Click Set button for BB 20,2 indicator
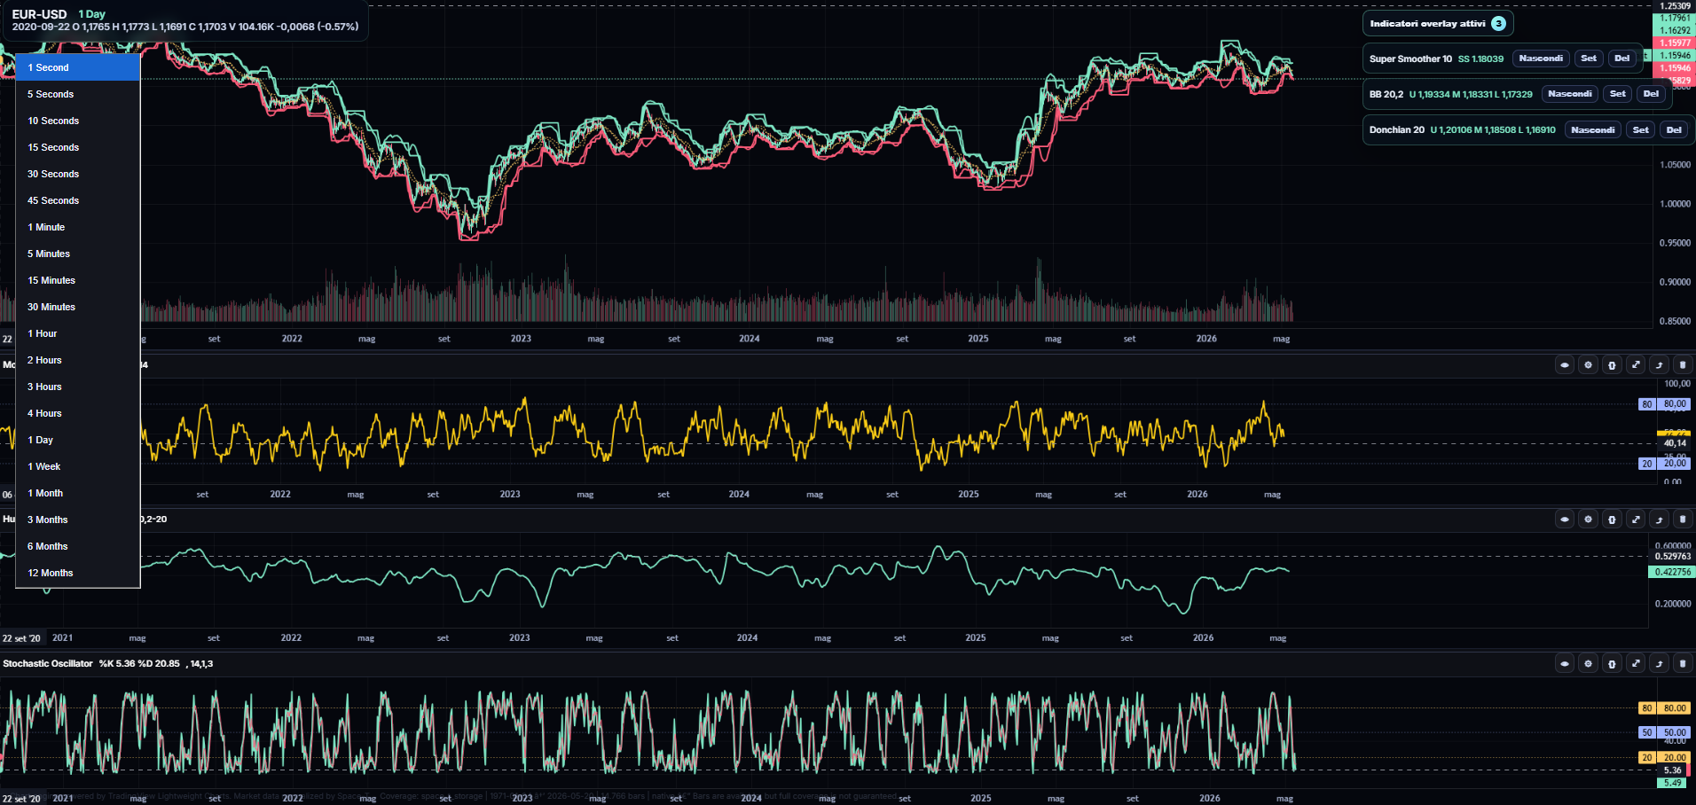 [x=1618, y=94]
